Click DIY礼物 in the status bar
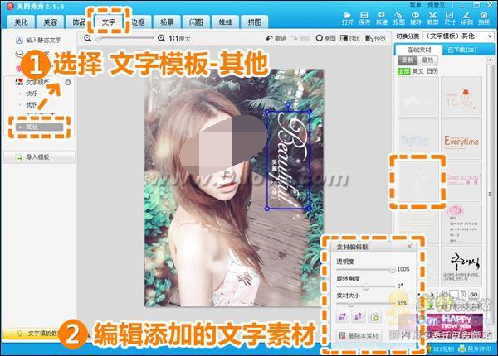This screenshot has height=356, width=498. (x=442, y=349)
